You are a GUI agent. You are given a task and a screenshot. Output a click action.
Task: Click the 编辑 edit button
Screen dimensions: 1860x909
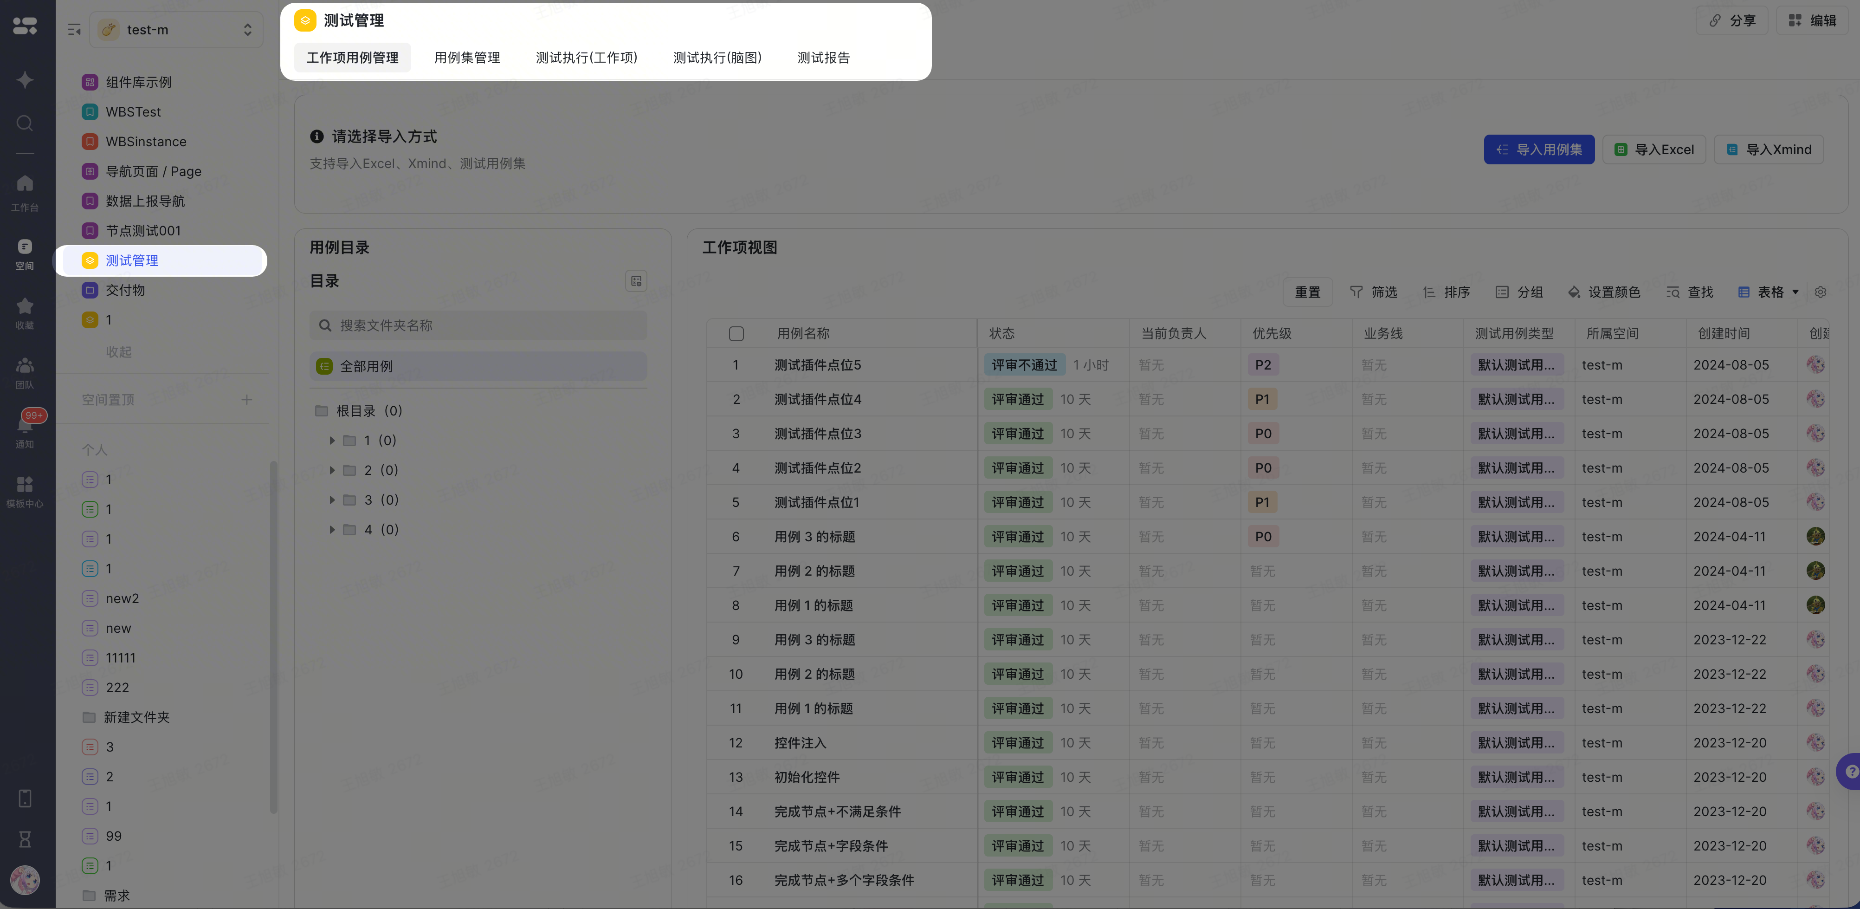pyautogui.click(x=1812, y=20)
